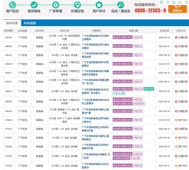This screenshot has height=170, width=189.
Task: Click the 投诉时间 column header
Action: click(164, 31)
